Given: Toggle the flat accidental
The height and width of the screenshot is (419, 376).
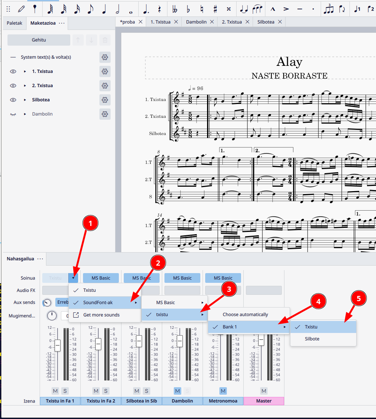Looking at the screenshot, I should tap(188, 8).
